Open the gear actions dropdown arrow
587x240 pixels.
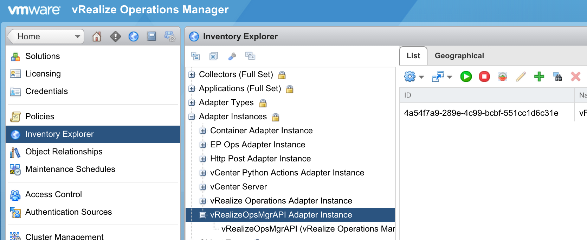pyautogui.click(x=421, y=77)
